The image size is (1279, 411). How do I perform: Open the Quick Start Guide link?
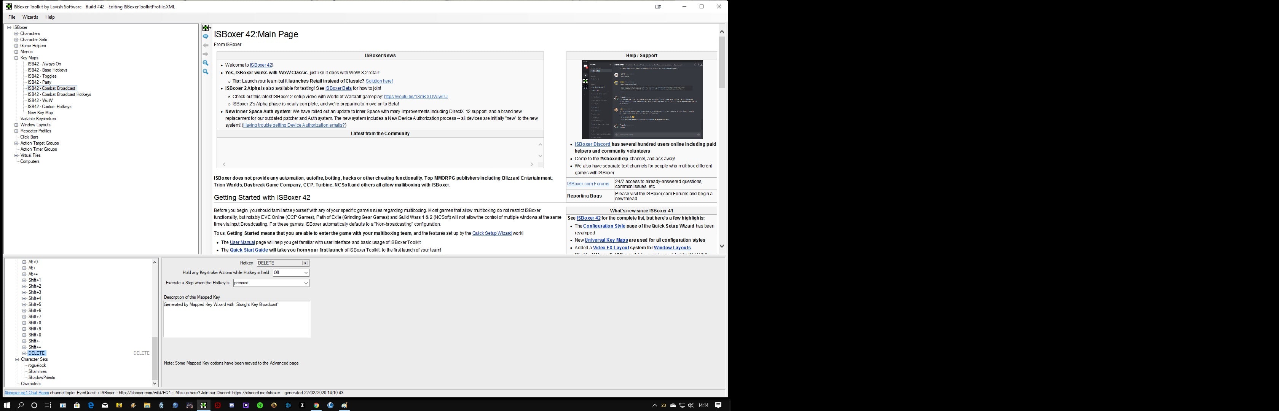(249, 250)
